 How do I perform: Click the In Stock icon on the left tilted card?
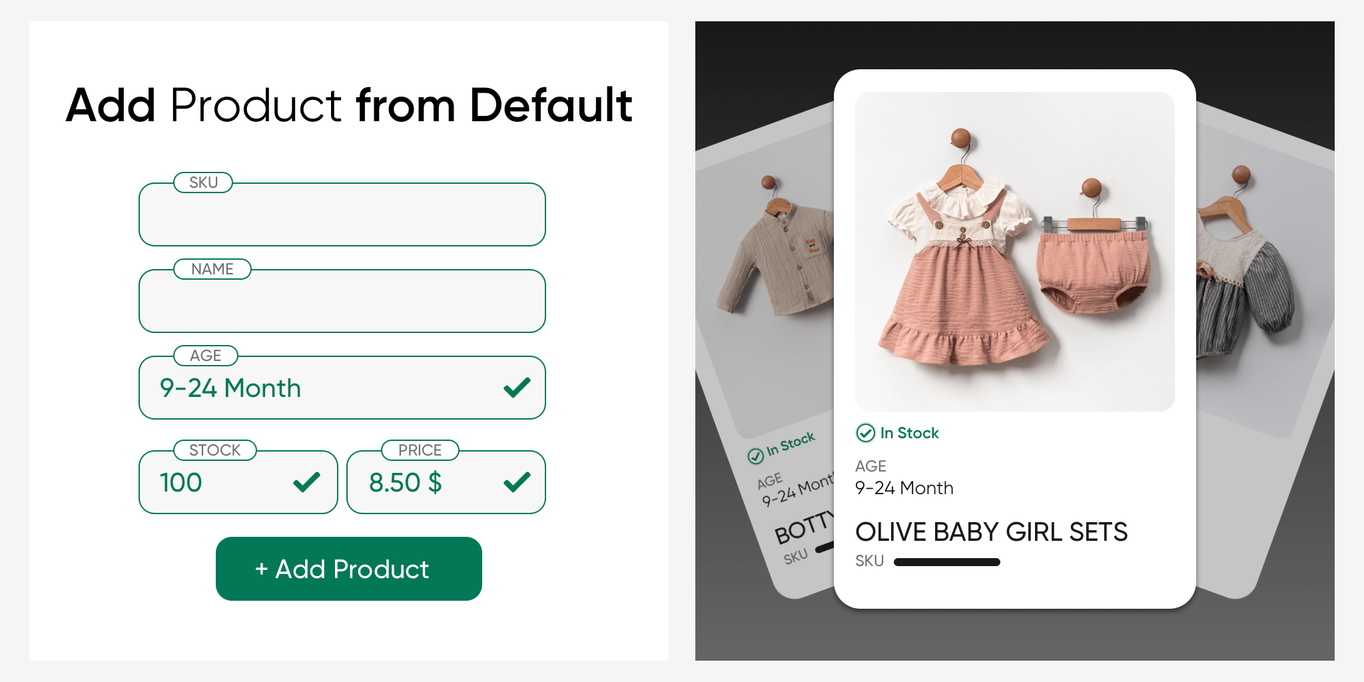(x=755, y=456)
